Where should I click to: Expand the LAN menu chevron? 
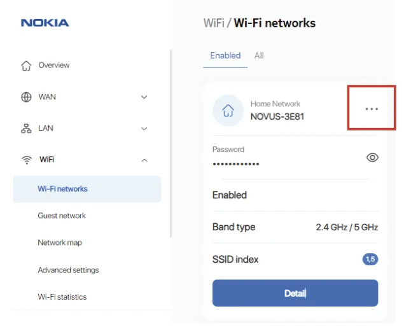144,129
